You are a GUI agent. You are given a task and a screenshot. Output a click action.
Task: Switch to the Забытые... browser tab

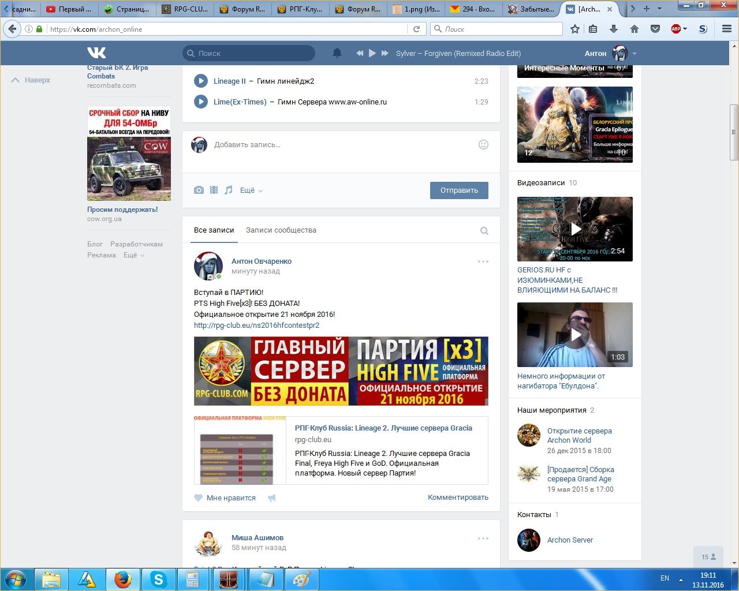click(531, 9)
